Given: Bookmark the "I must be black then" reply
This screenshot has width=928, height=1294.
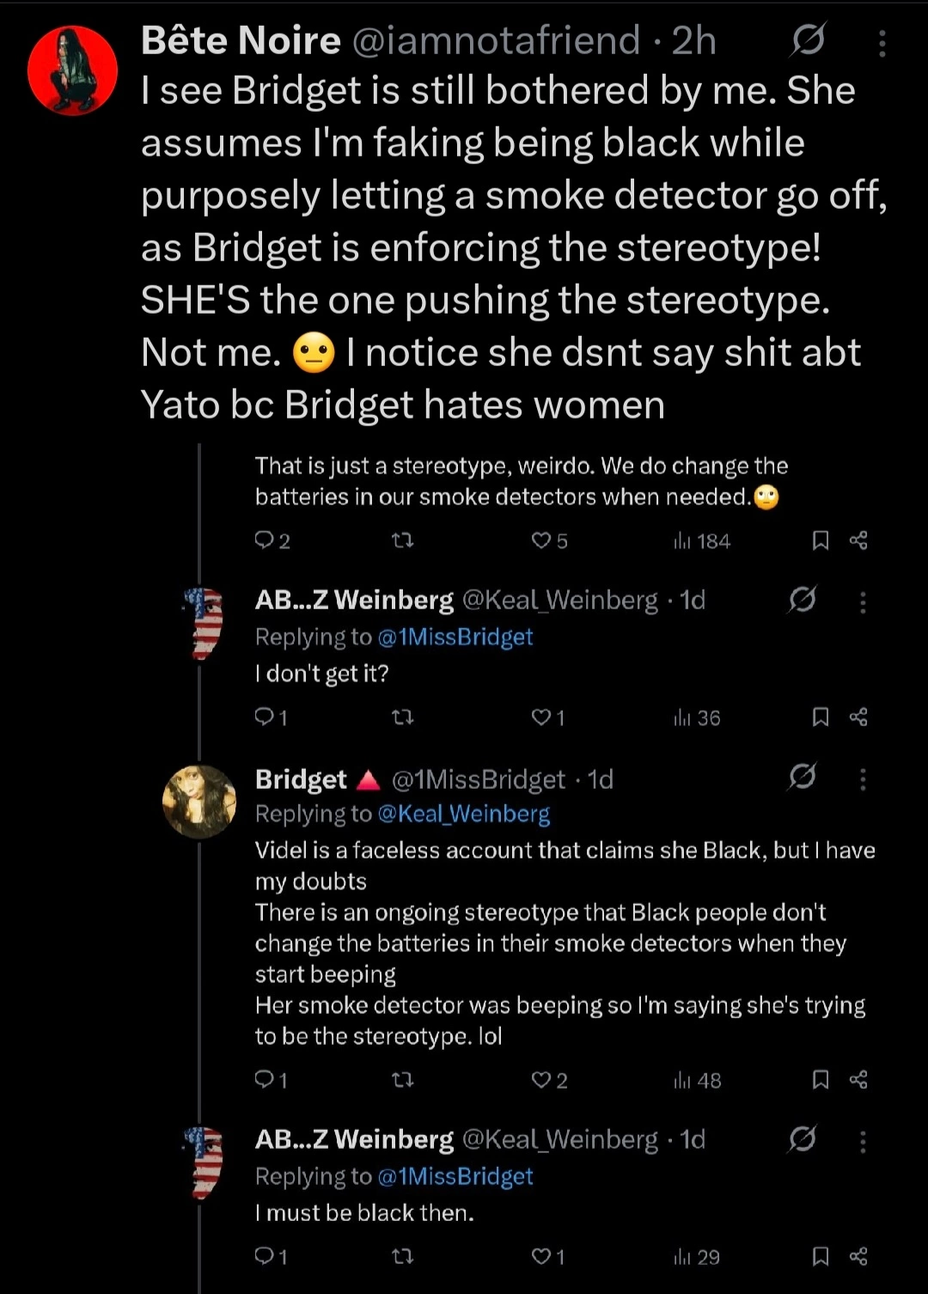Looking at the screenshot, I should click(821, 1256).
